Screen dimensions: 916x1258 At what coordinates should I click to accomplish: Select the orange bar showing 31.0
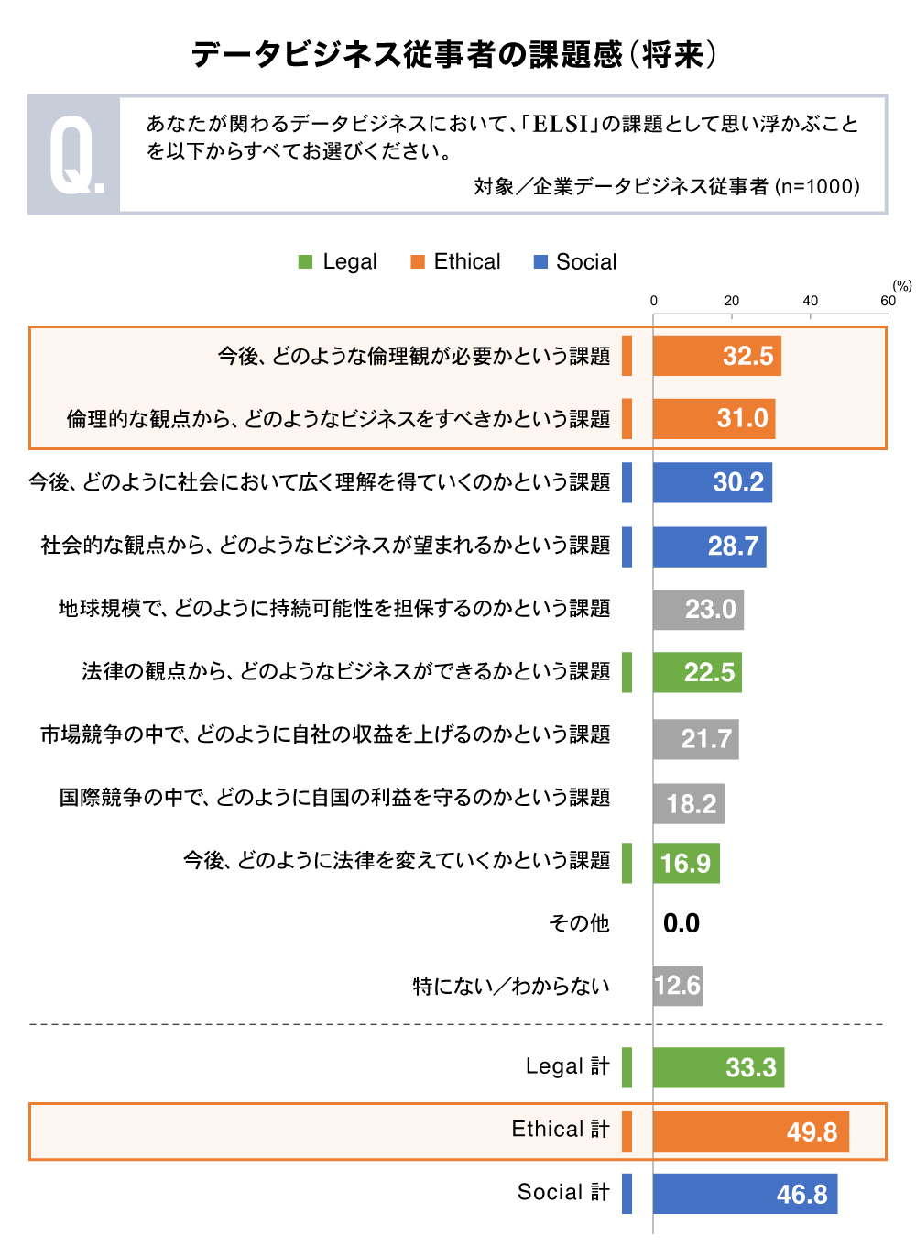pyautogui.click(x=714, y=419)
